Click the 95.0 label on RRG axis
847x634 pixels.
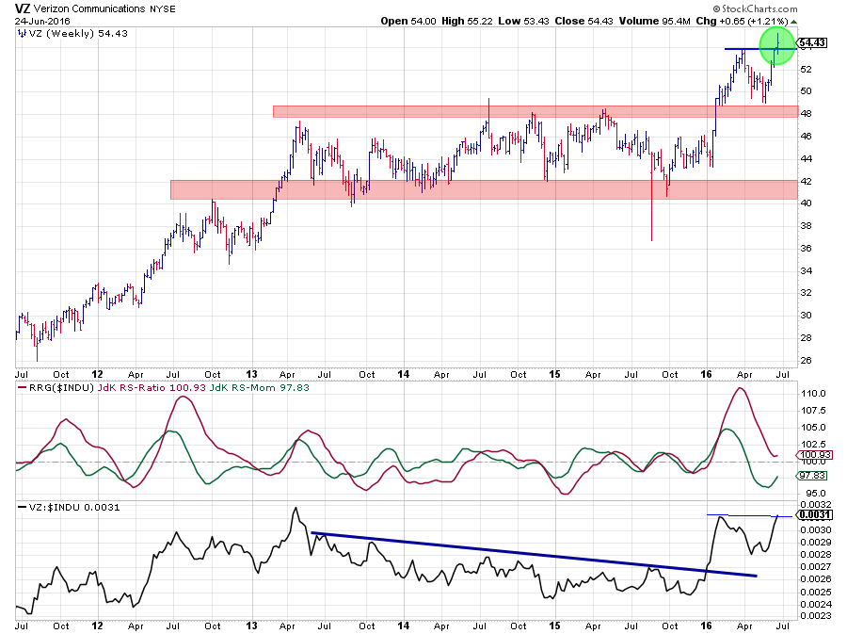[x=815, y=494]
